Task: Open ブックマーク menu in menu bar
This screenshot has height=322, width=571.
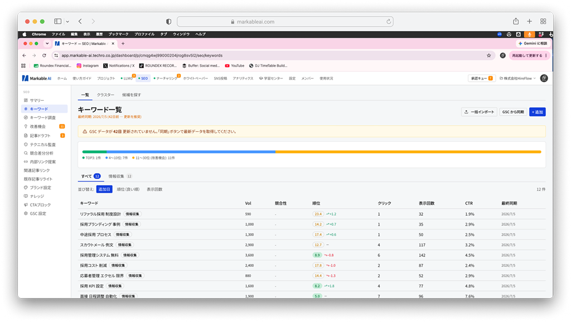Action: coord(118,34)
